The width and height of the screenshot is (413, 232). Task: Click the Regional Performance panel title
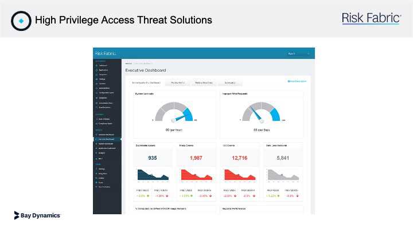point(234,209)
